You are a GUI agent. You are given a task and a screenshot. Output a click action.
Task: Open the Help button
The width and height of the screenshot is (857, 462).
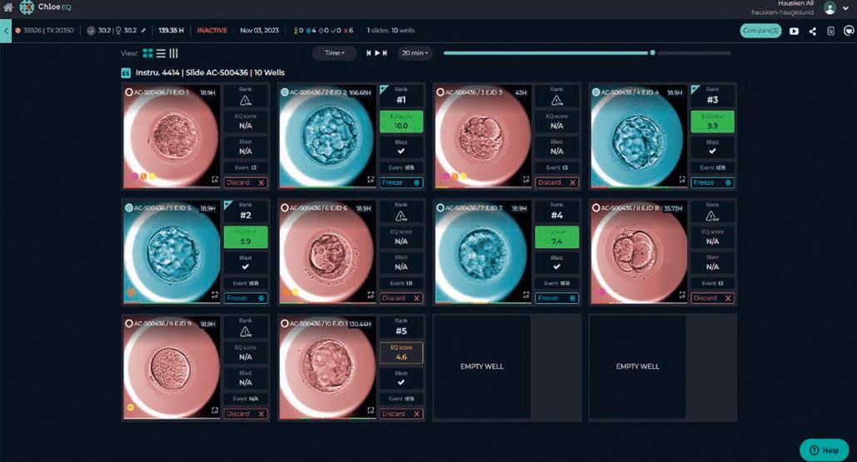click(x=824, y=450)
